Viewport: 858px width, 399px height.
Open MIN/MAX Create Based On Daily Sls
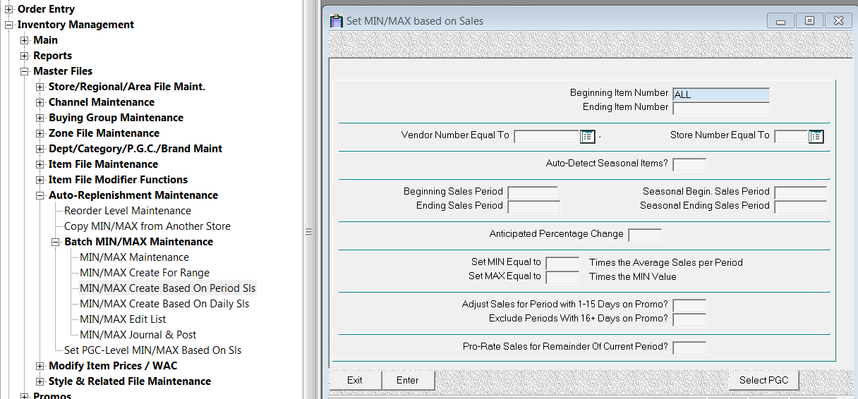164,304
